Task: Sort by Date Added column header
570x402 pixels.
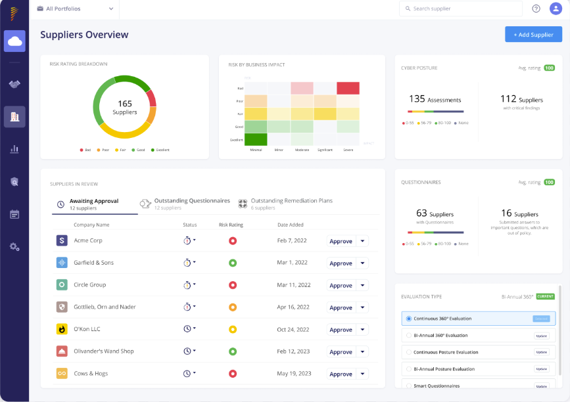Action: point(291,225)
